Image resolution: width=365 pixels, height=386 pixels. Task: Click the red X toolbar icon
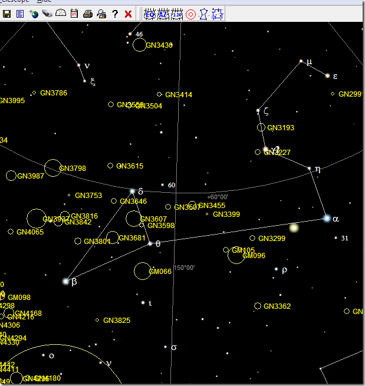(x=128, y=14)
